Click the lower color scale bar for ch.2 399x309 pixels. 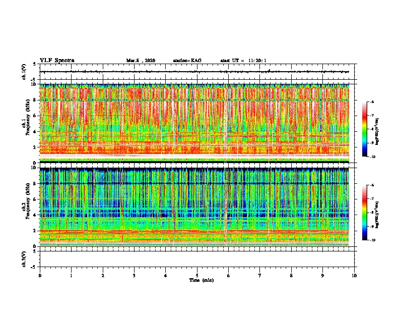pos(364,213)
